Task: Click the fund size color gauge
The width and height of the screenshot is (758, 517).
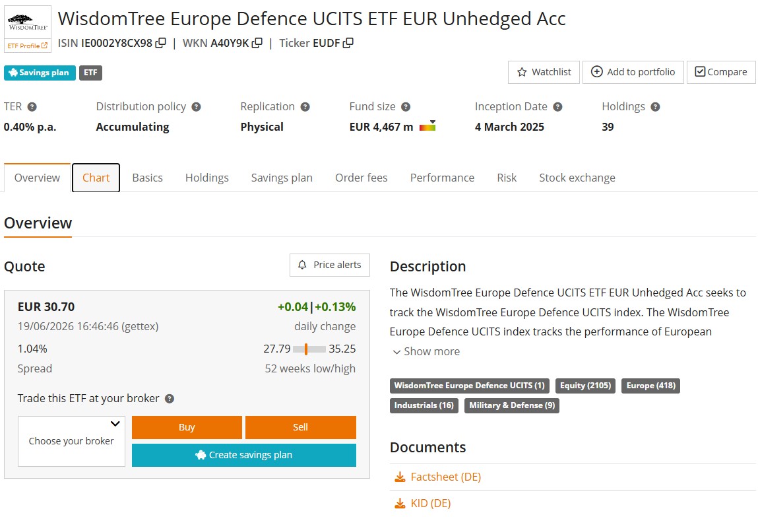Action: point(427,126)
